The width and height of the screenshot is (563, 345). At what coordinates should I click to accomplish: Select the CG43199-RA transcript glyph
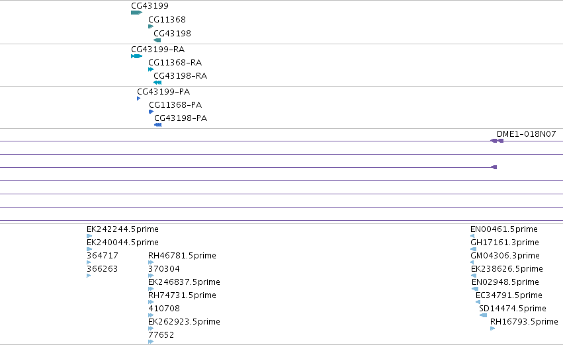[x=137, y=56]
